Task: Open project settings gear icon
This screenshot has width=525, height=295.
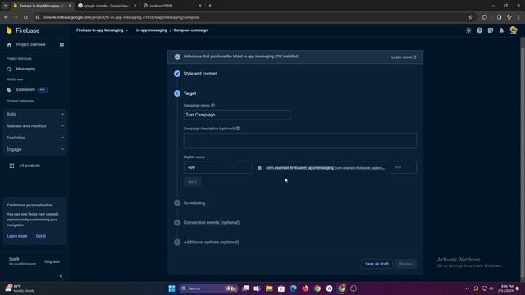Action: point(62,45)
